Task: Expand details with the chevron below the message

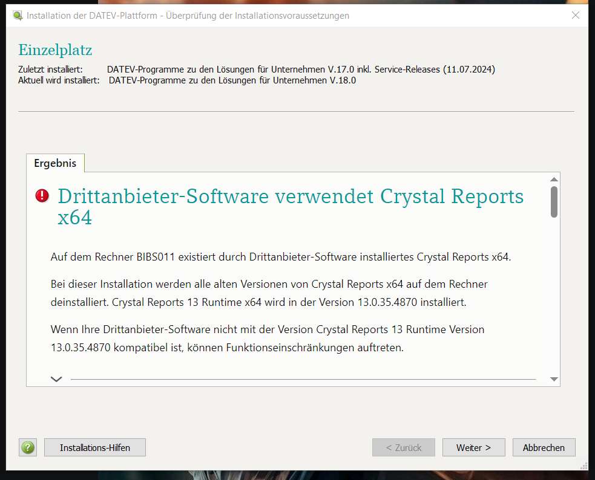Action: pos(56,379)
